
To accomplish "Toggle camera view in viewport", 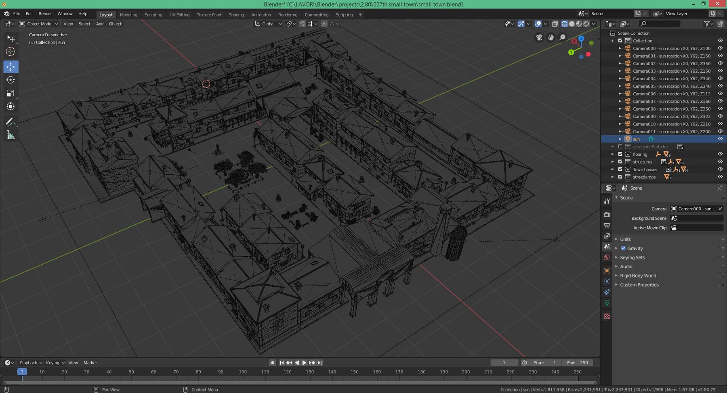I will tap(539, 38).
